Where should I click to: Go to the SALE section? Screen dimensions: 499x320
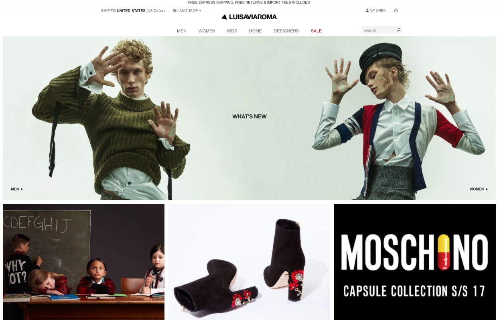(316, 31)
